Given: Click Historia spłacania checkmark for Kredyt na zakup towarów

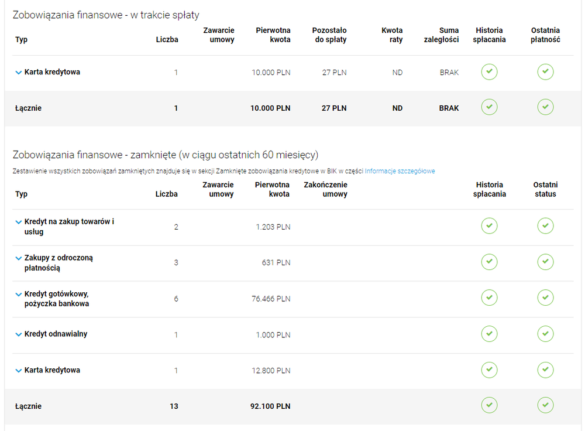Looking at the screenshot, I should (x=489, y=225).
